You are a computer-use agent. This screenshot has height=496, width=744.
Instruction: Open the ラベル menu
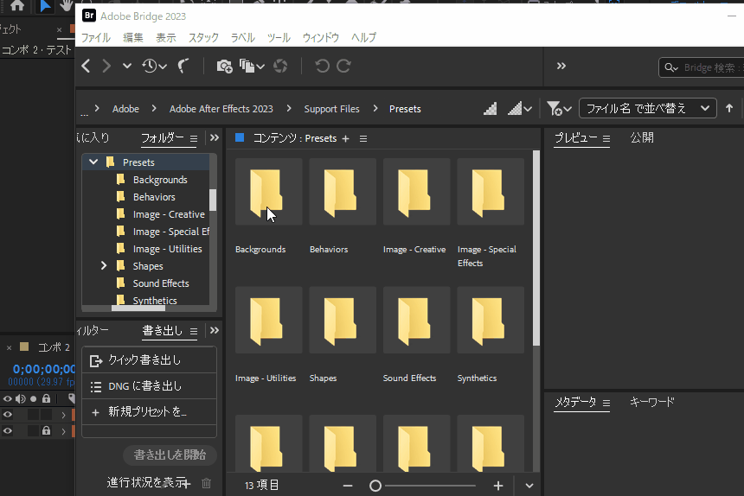pos(242,37)
